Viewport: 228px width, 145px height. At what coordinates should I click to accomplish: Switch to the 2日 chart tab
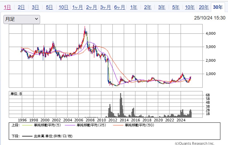(21, 7)
